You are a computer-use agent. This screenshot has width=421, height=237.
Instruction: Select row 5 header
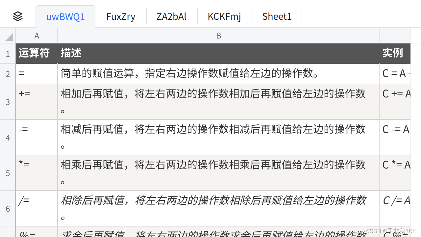tap(8, 173)
